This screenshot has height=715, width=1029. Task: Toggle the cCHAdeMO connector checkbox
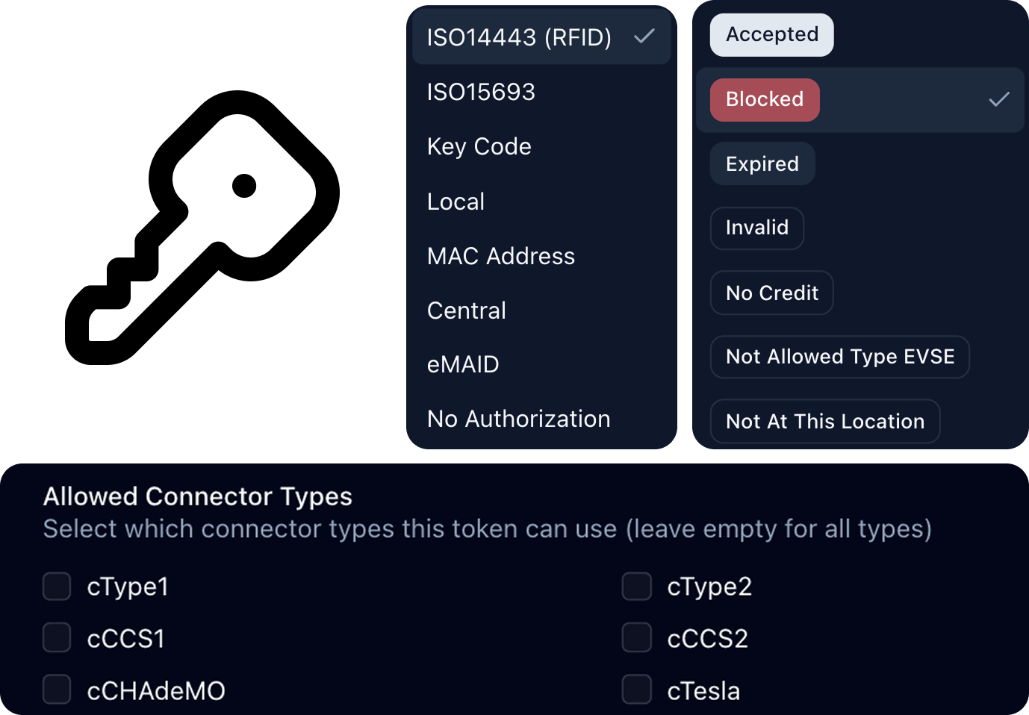pyautogui.click(x=57, y=690)
